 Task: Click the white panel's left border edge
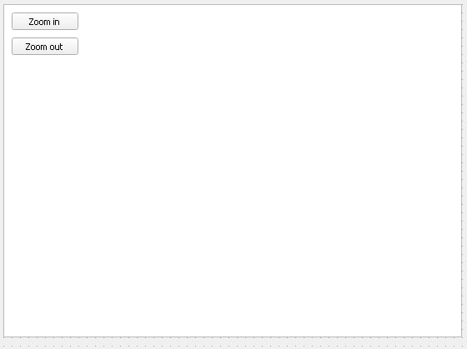[3, 171]
